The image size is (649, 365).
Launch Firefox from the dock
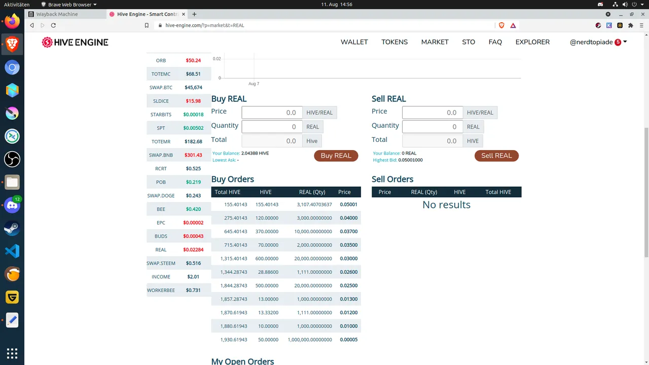point(12,21)
